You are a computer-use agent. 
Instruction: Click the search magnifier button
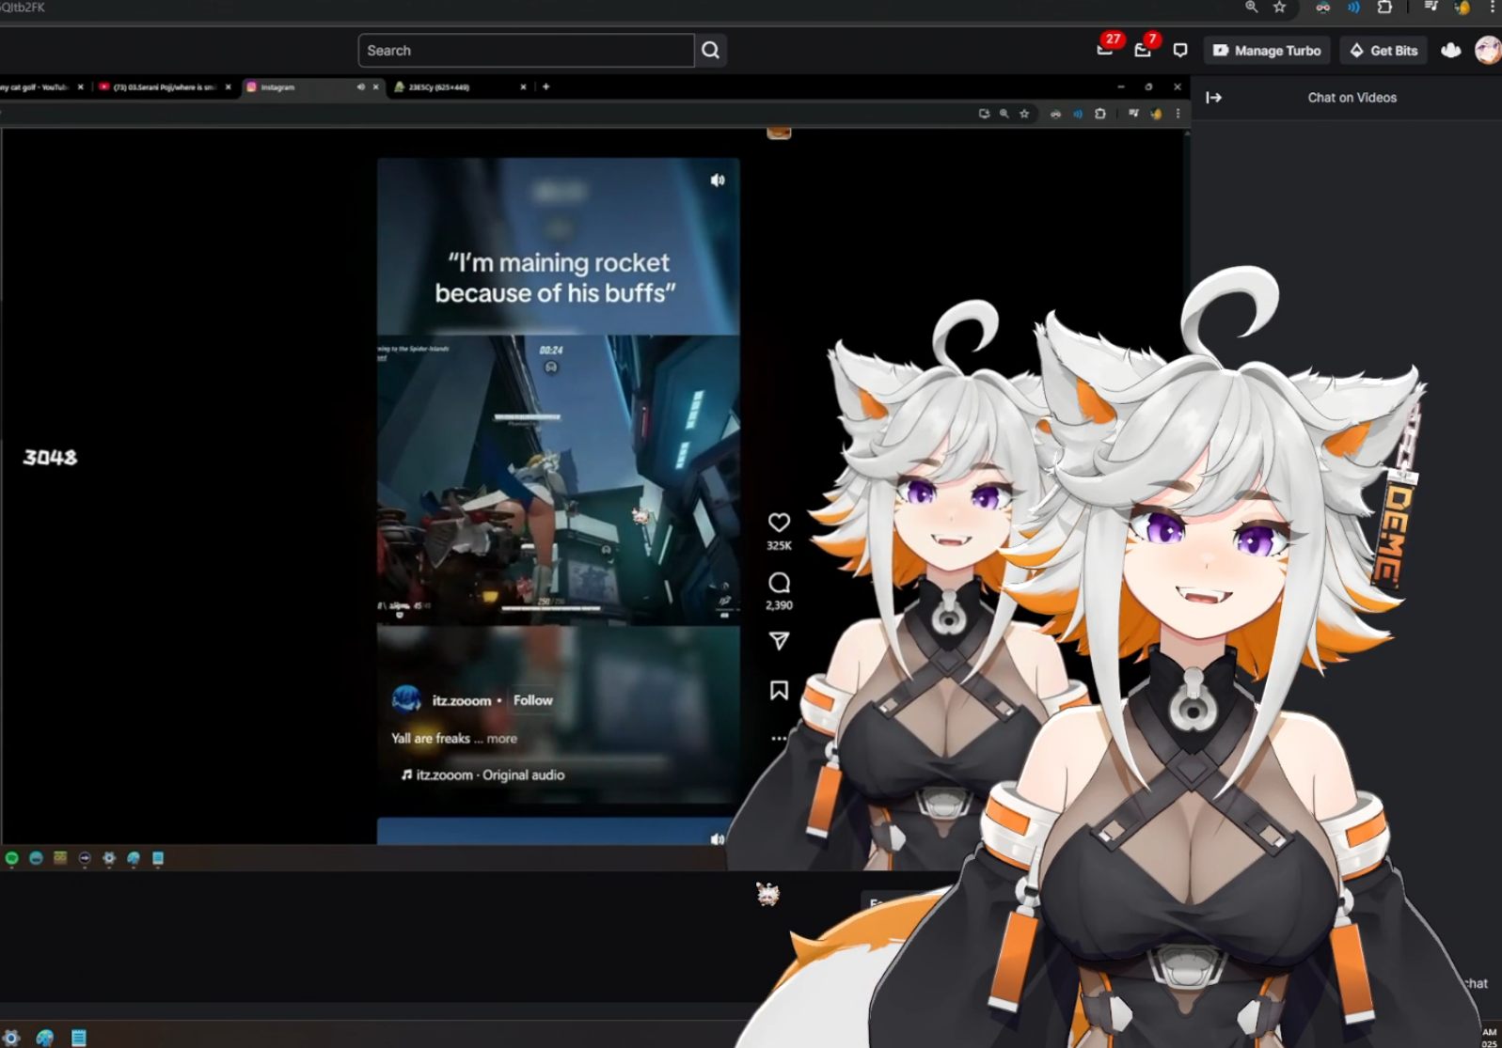click(710, 51)
